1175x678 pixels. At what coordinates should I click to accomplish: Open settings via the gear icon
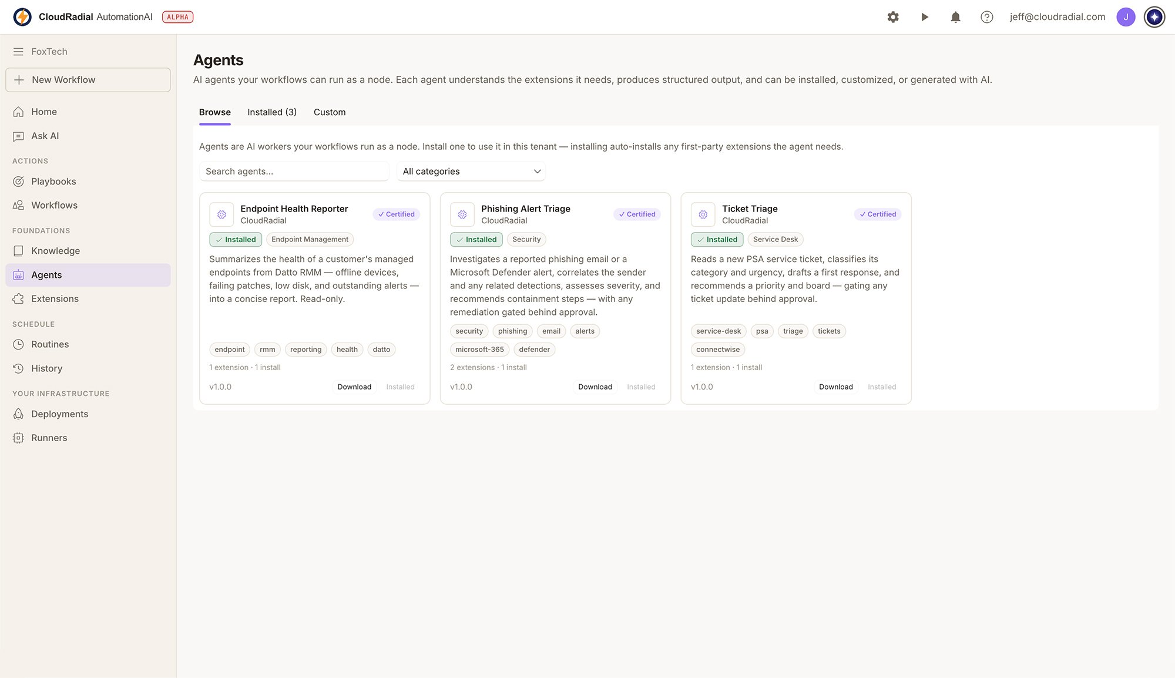tap(893, 17)
